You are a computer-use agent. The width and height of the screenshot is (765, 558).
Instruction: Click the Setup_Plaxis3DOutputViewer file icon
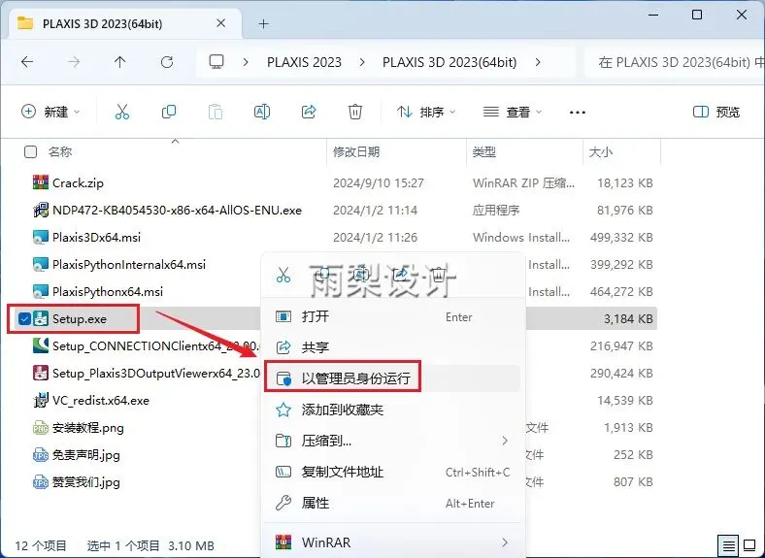41,374
